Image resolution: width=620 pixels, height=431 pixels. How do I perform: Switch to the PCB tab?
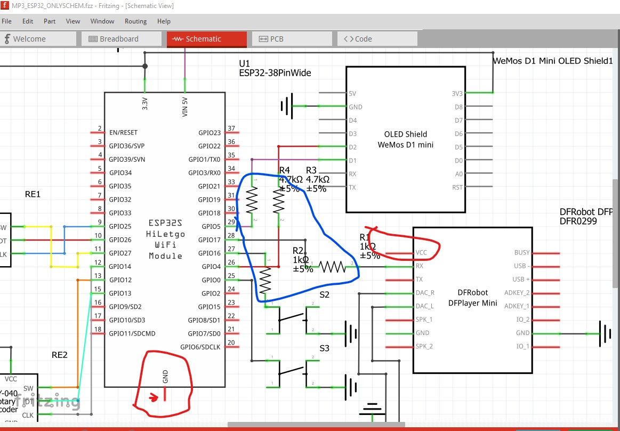point(292,39)
